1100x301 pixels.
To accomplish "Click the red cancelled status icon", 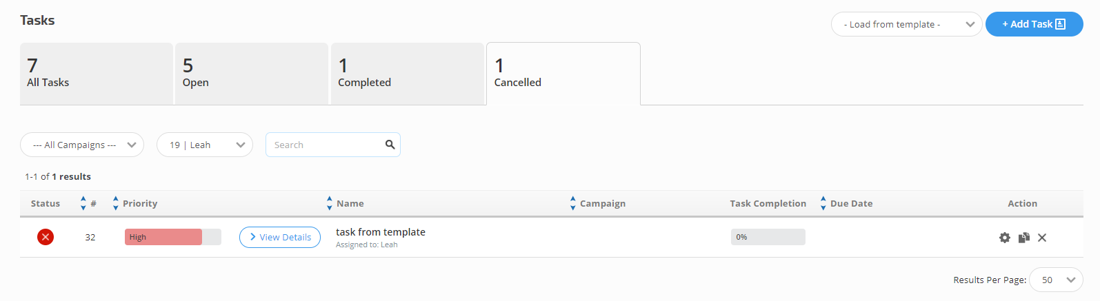I will tap(46, 237).
